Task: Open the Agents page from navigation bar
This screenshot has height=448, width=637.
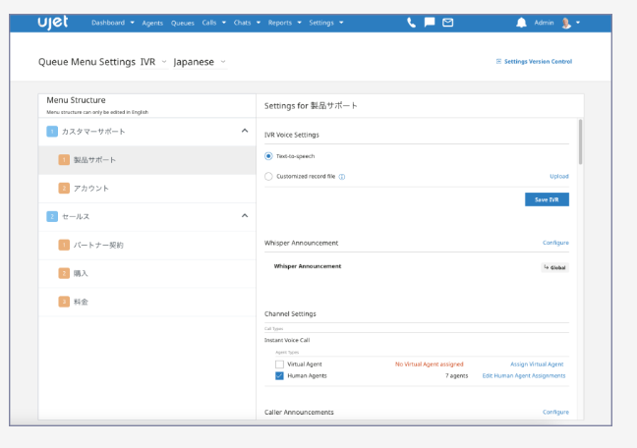Action: [x=151, y=22]
